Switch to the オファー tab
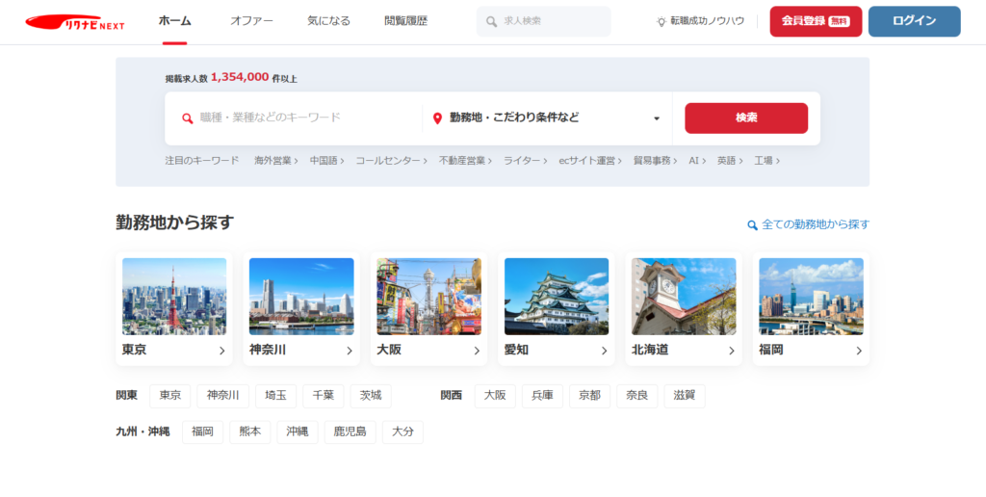 [251, 21]
